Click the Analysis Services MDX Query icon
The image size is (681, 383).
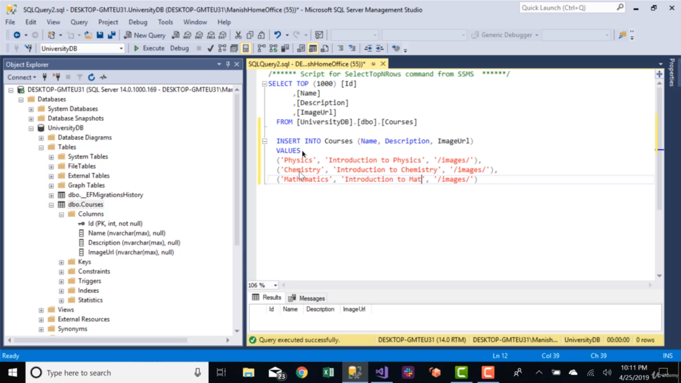click(187, 35)
